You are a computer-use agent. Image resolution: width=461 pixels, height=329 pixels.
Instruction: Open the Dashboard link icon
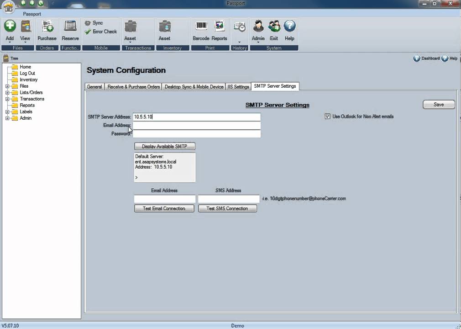(x=417, y=58)
